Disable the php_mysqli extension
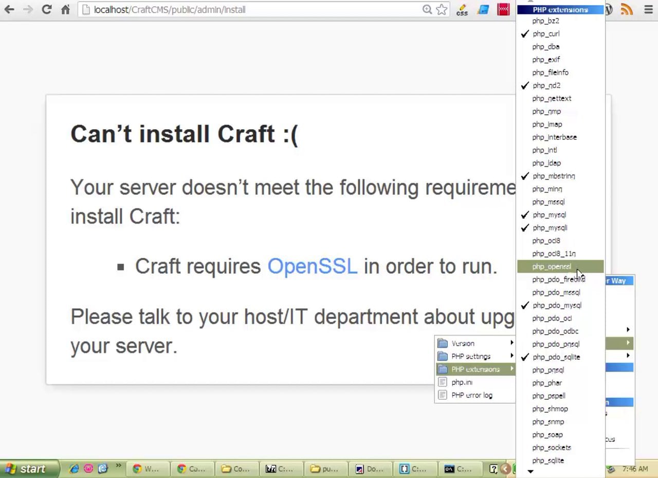This screenshot has width=658, height=478. click(x=560, y=227)
